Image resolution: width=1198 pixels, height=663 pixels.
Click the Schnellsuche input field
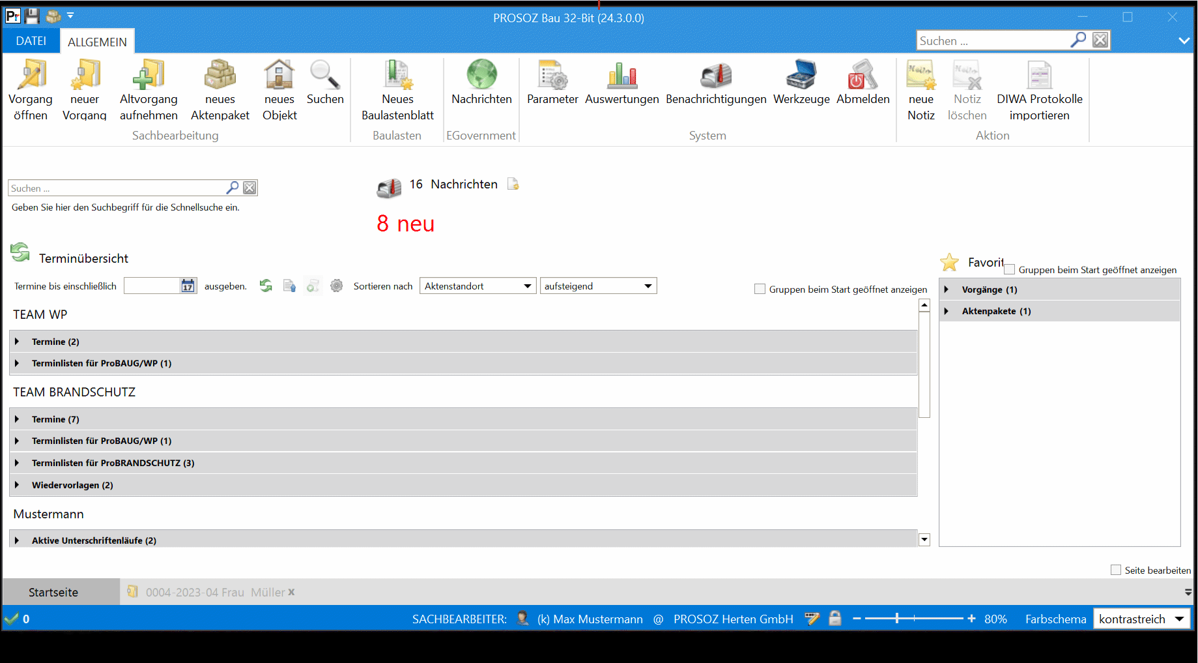click(117, 188)
